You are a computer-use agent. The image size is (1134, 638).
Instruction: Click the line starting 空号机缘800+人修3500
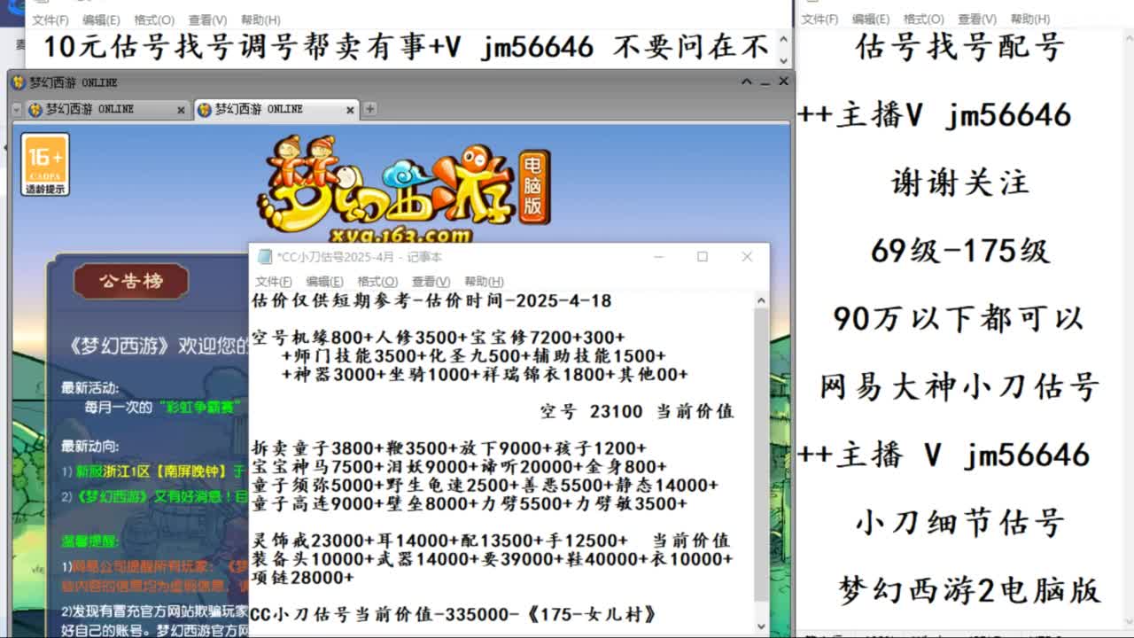[x=439, y=338]
